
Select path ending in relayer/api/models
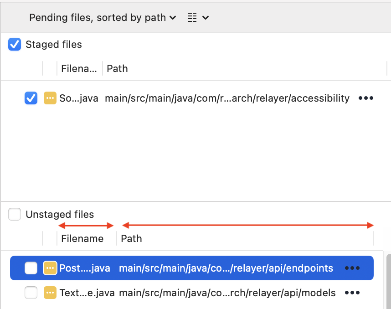point(227,293)
